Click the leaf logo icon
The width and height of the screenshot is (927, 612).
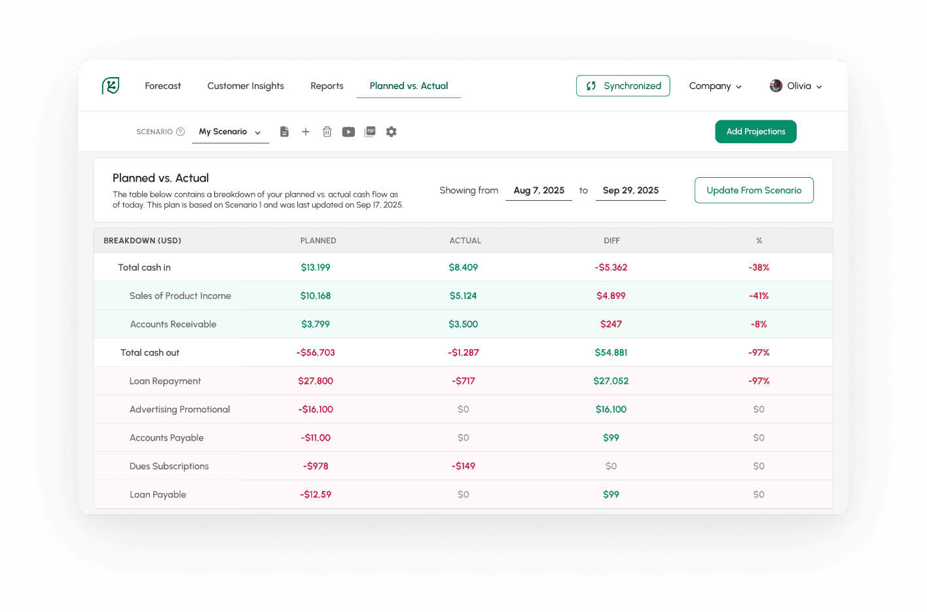pos(111,86)
